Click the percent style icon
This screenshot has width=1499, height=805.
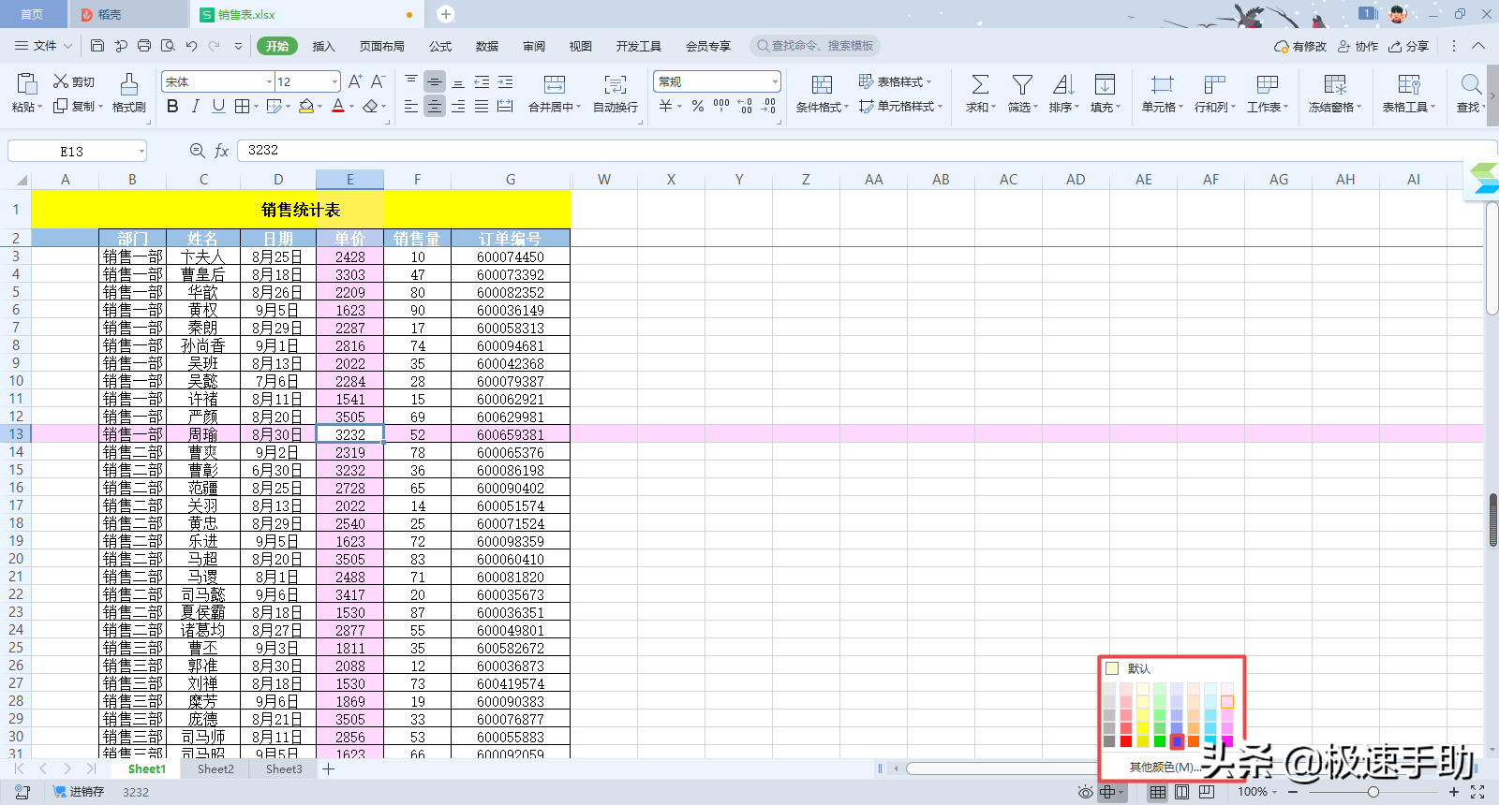click(x=698, y=107)
